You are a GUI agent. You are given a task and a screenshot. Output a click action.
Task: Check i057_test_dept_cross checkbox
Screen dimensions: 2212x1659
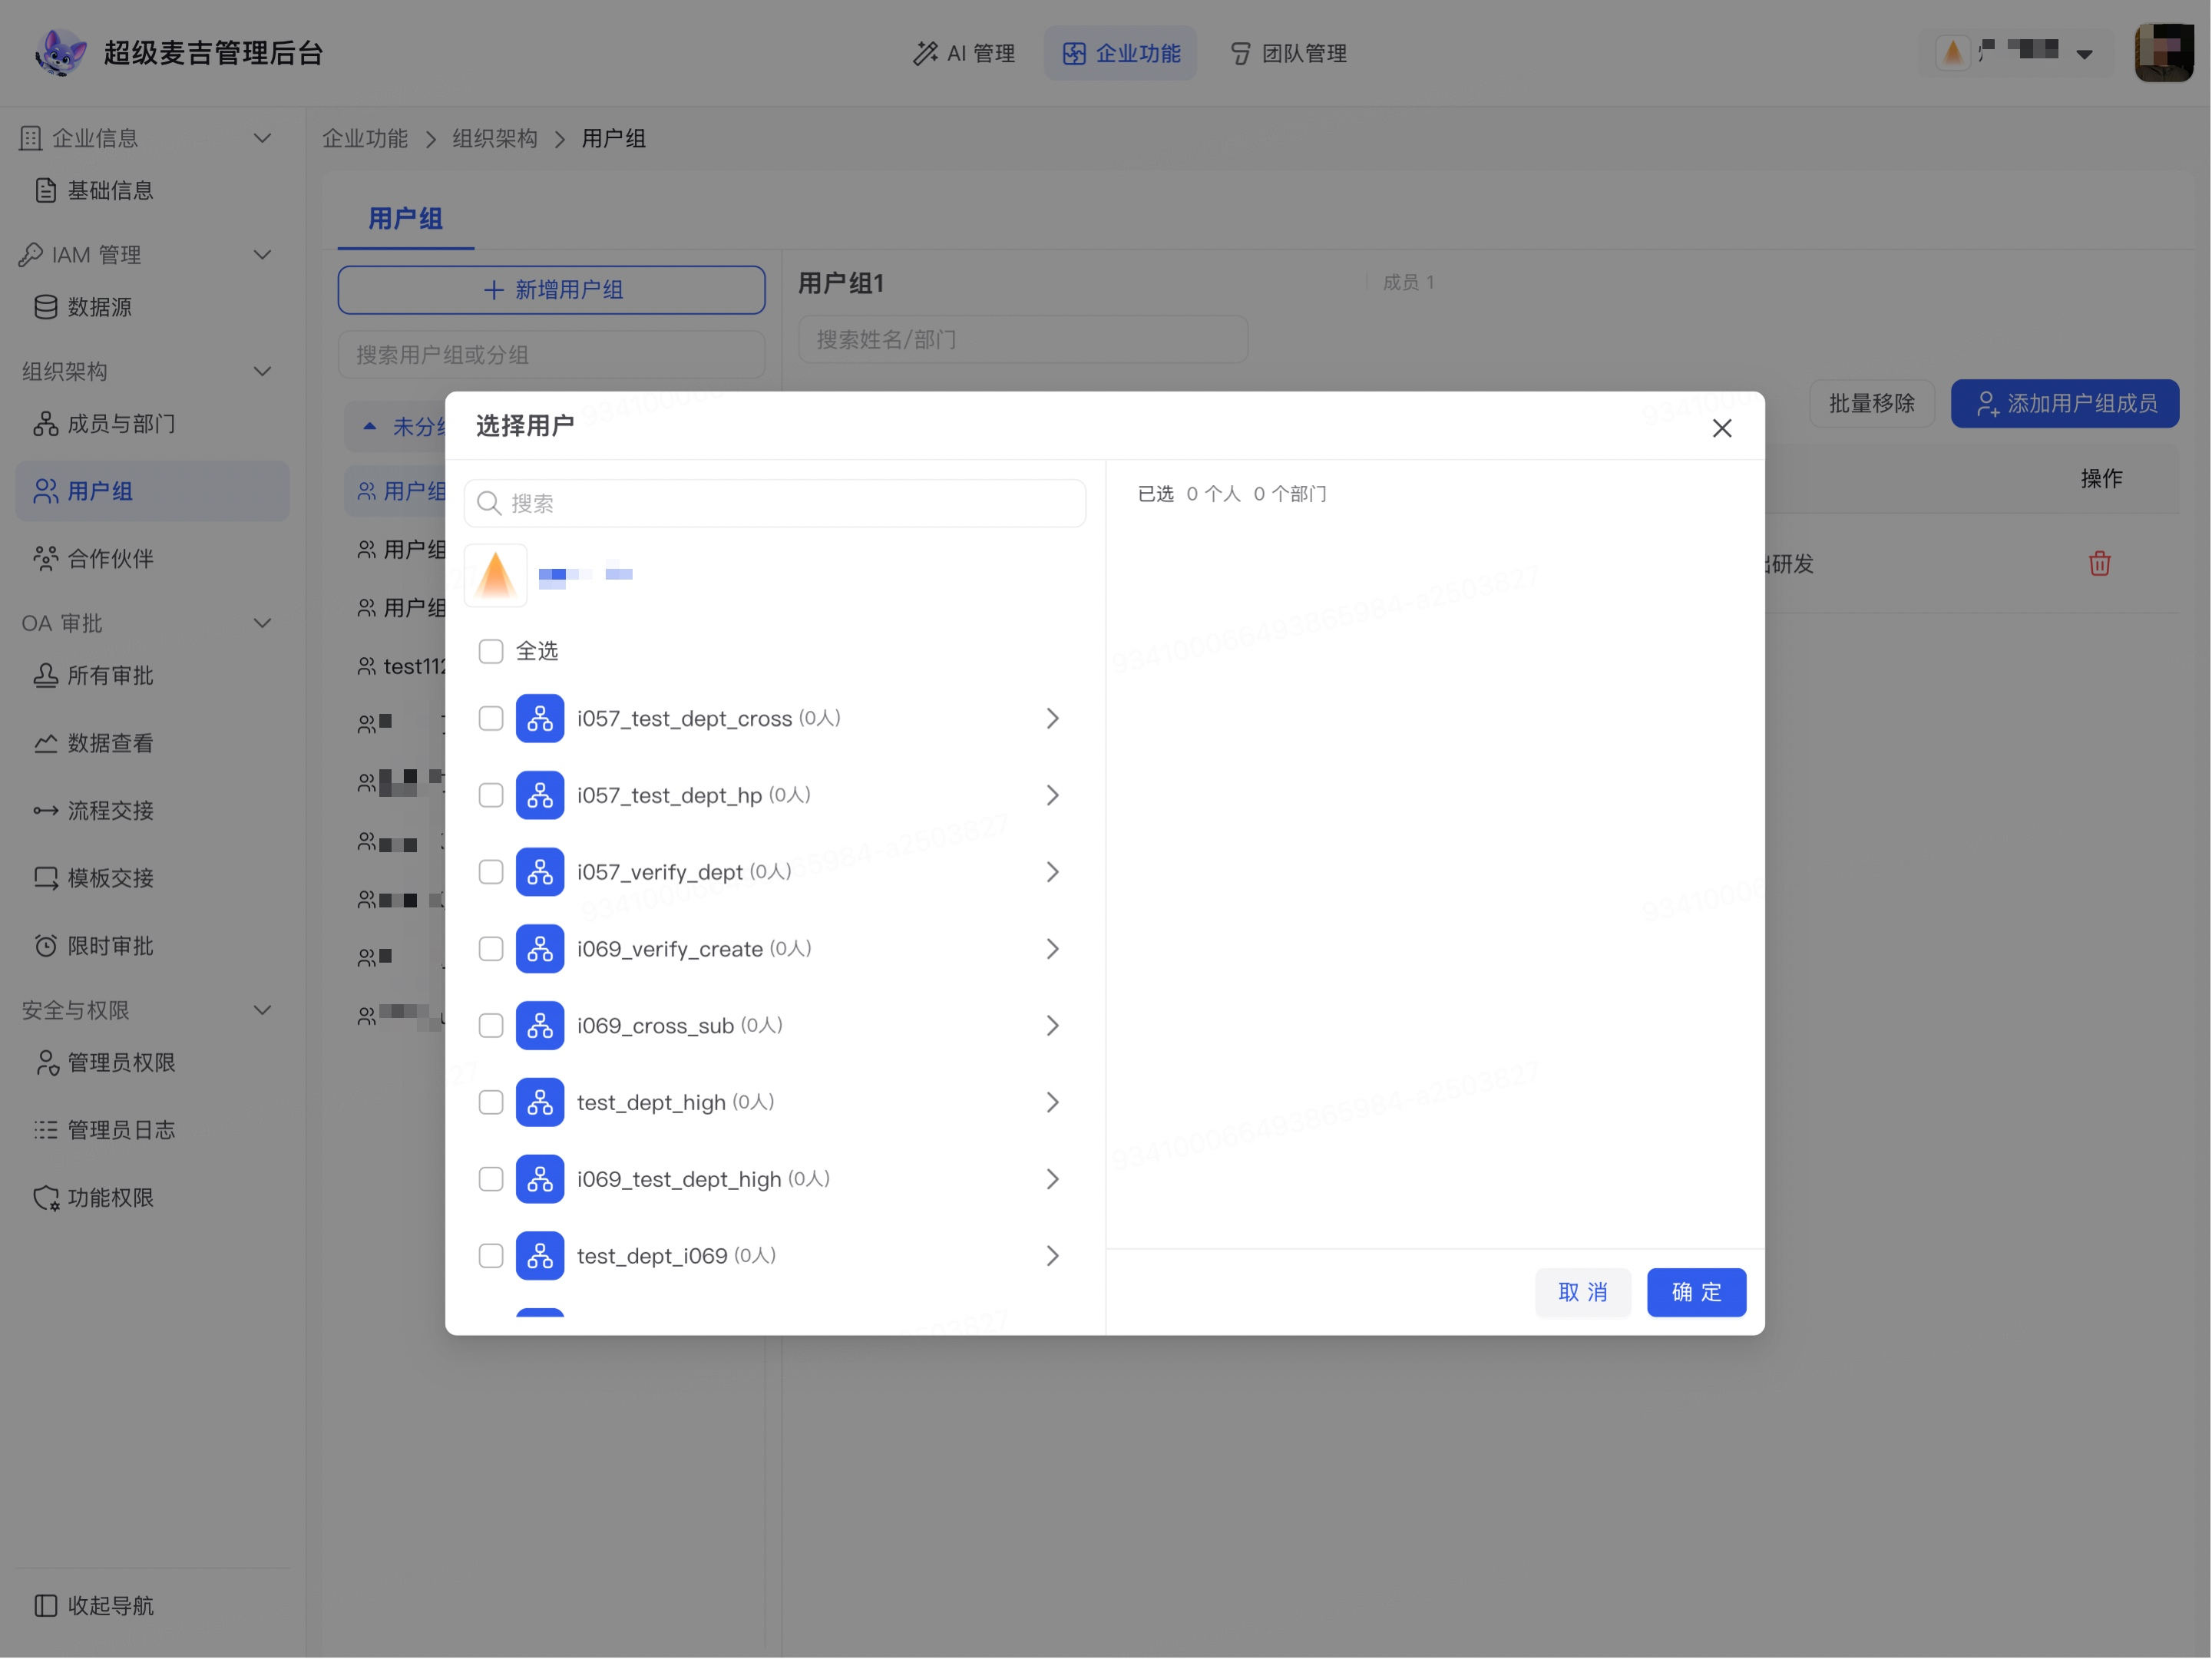(491, 718)
